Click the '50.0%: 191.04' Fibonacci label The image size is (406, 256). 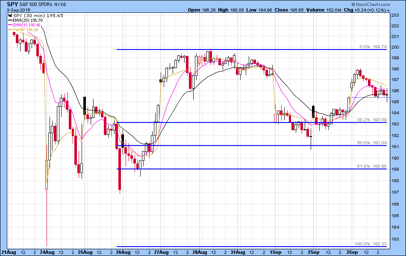[372, 143]
